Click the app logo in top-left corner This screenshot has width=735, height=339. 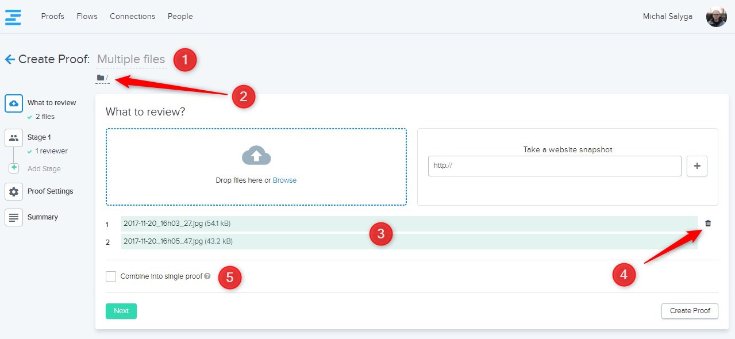point(13,17)
